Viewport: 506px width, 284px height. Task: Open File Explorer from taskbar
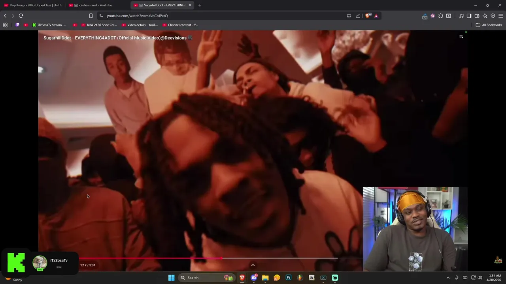click(x=265, y=278)
